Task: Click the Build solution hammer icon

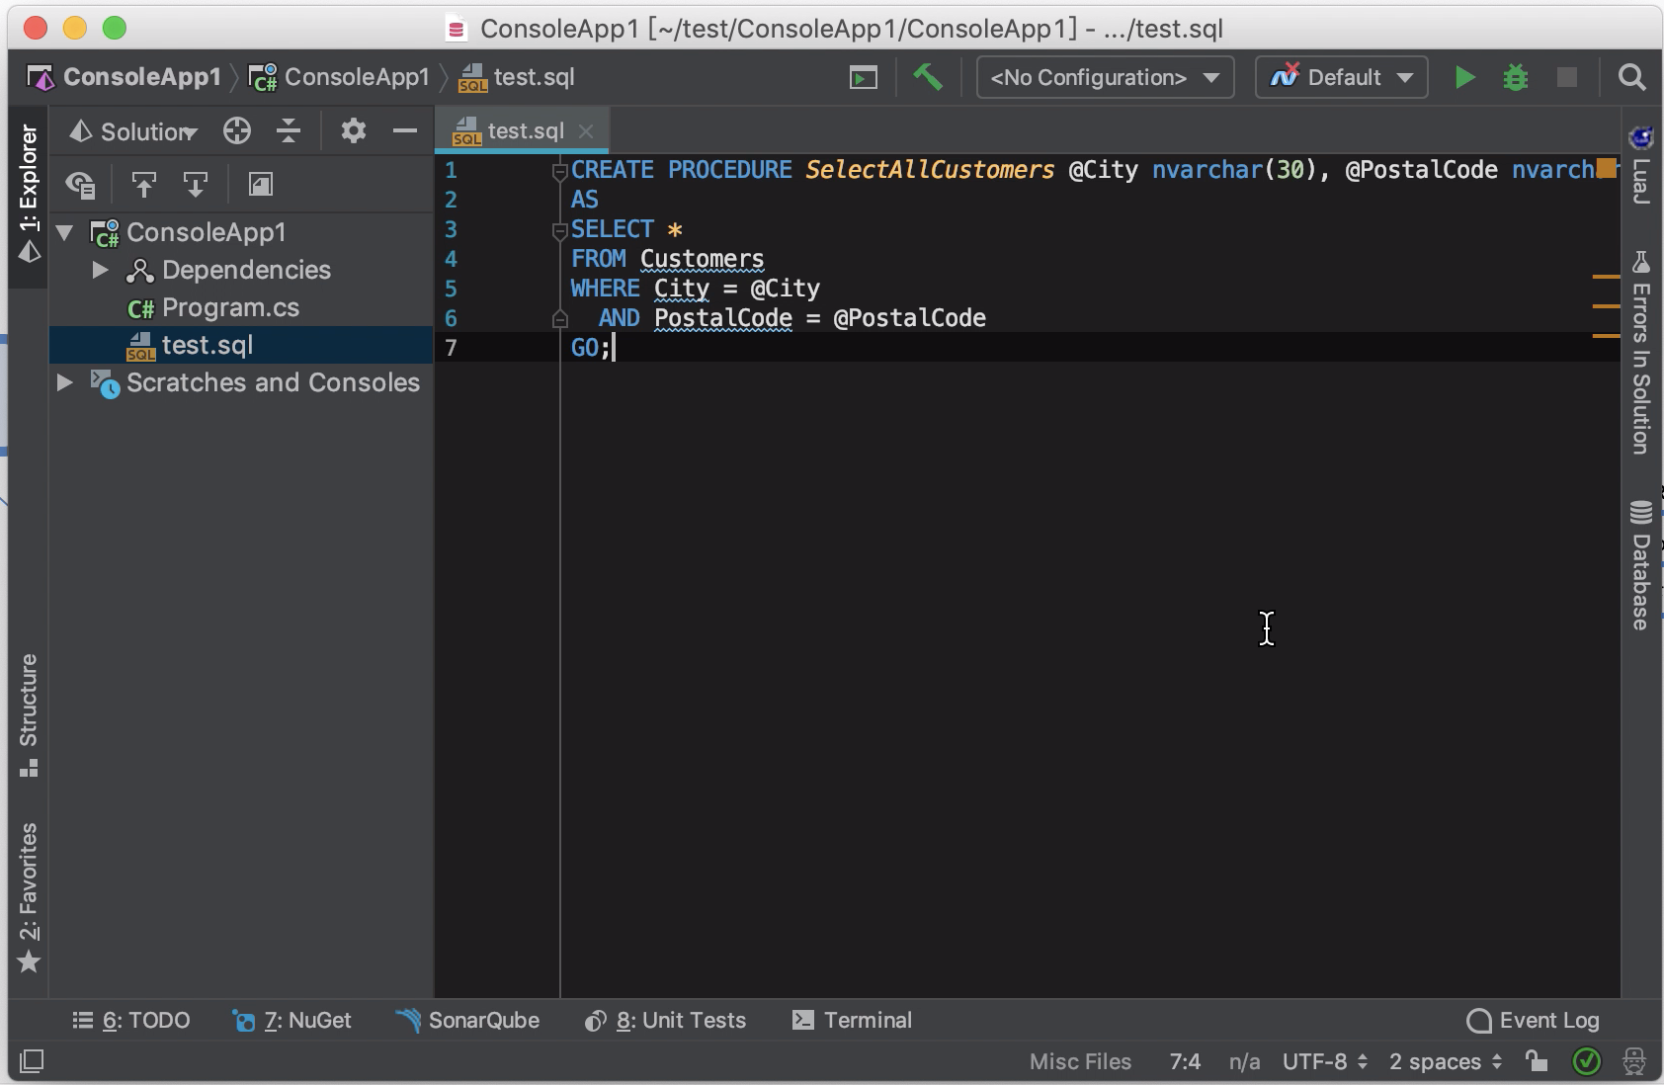Action: click(927, 77)
